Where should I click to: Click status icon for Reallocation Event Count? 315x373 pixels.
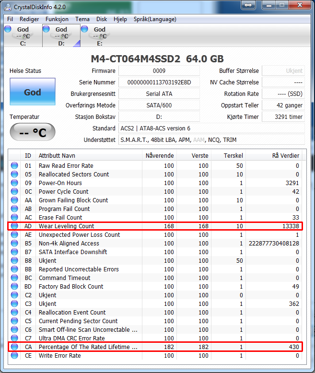point(14,312)
